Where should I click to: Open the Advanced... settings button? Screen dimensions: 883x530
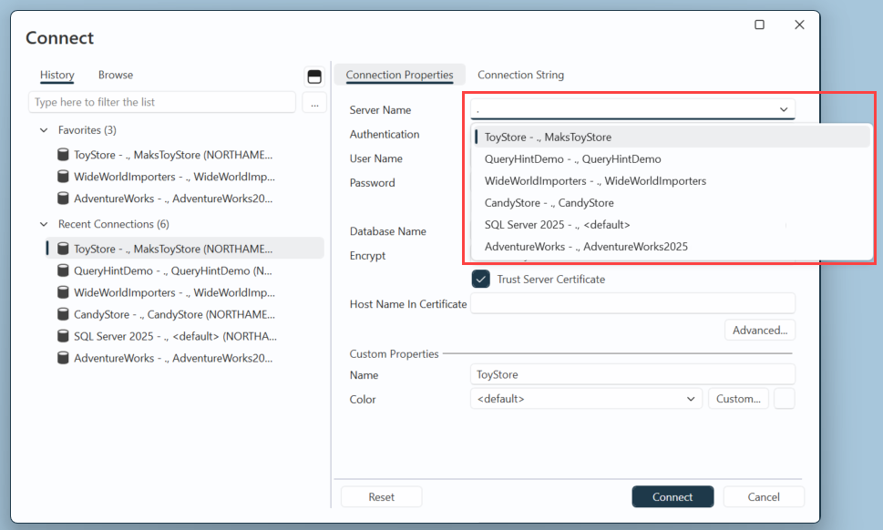point(760,331)
